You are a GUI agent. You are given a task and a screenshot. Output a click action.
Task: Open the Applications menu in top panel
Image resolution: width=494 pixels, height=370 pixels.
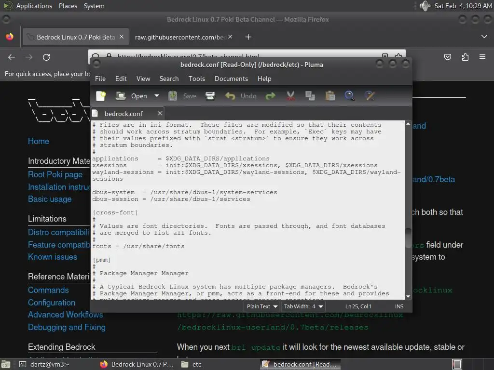(34, 6)
